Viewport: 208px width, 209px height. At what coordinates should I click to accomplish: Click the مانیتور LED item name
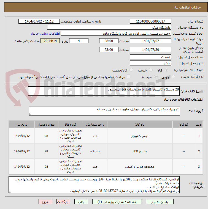140,152
